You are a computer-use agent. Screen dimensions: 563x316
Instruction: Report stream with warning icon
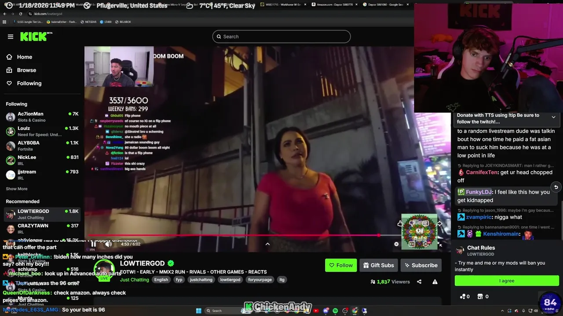pos(435,282)
